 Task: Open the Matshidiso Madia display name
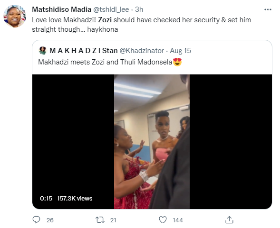(62, 9)
